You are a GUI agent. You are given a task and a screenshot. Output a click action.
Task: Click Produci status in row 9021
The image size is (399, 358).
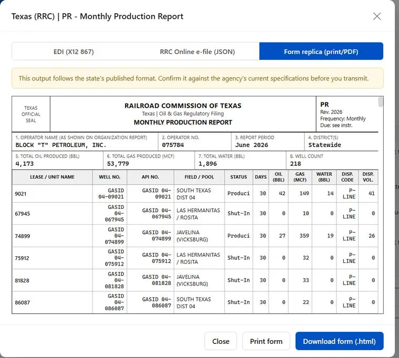[238, 194]
